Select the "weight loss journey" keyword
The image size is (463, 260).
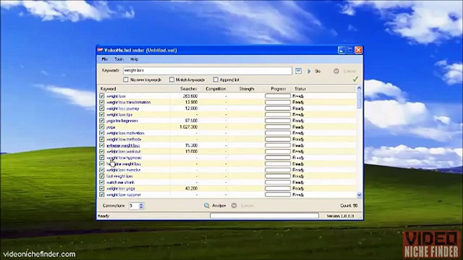click(x=123, y=108)
